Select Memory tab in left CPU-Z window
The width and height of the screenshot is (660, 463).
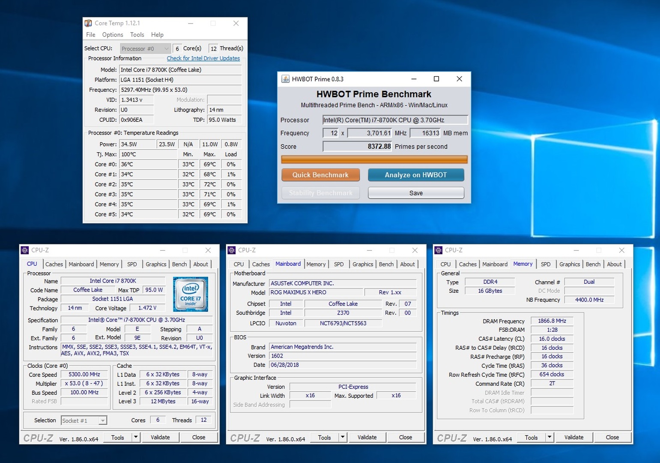[x=109, y=264]
